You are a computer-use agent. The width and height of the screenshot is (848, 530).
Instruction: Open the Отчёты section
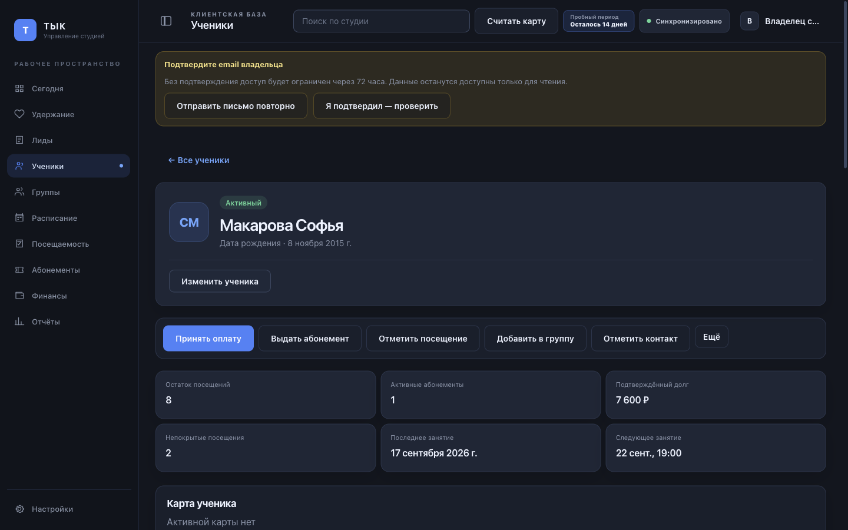pyautogui.click(x=68, y=322)
